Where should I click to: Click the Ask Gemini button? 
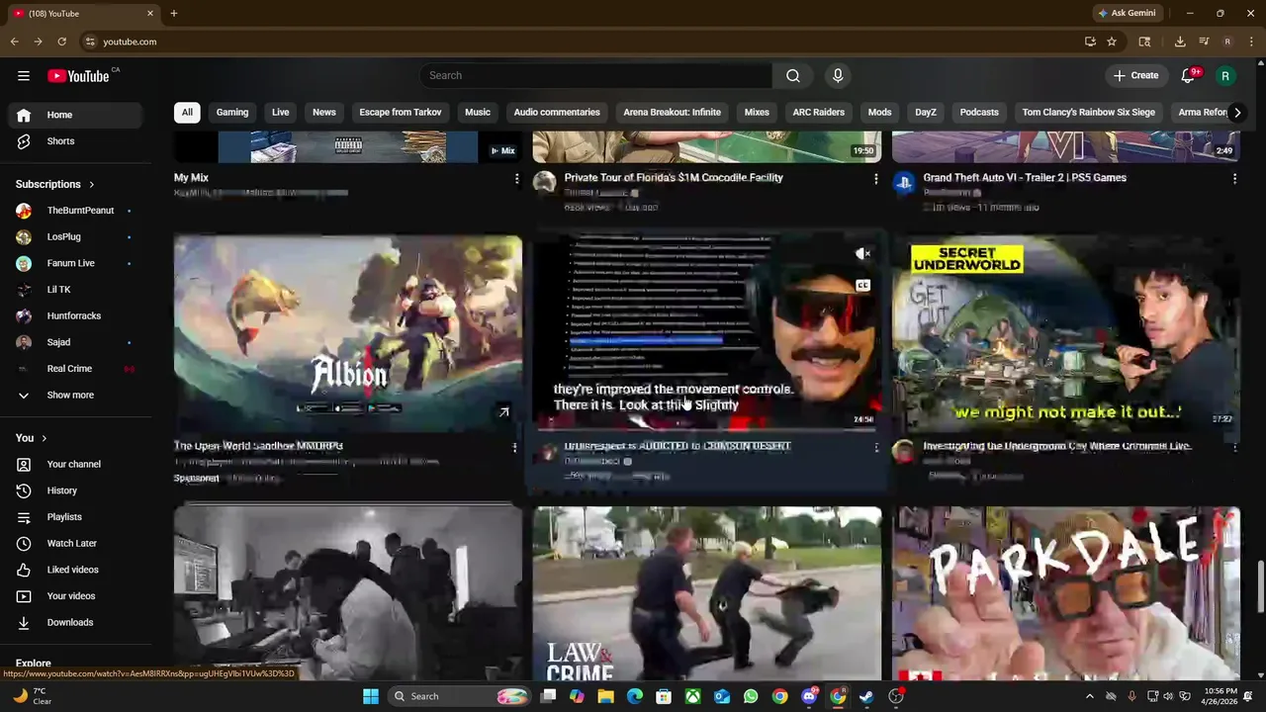coord(1127,13)
